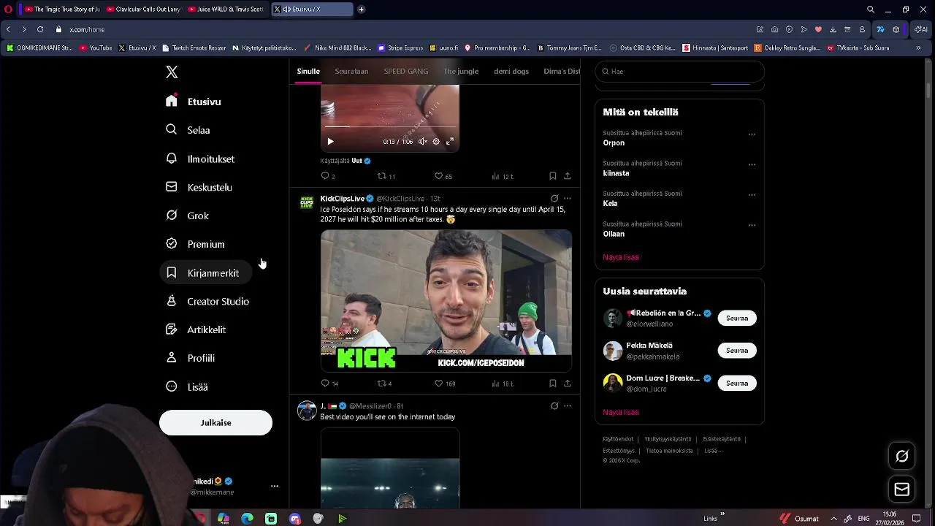
Task: Switch to Clavicular Calls Out Larry tab
Action: (142, 9)
